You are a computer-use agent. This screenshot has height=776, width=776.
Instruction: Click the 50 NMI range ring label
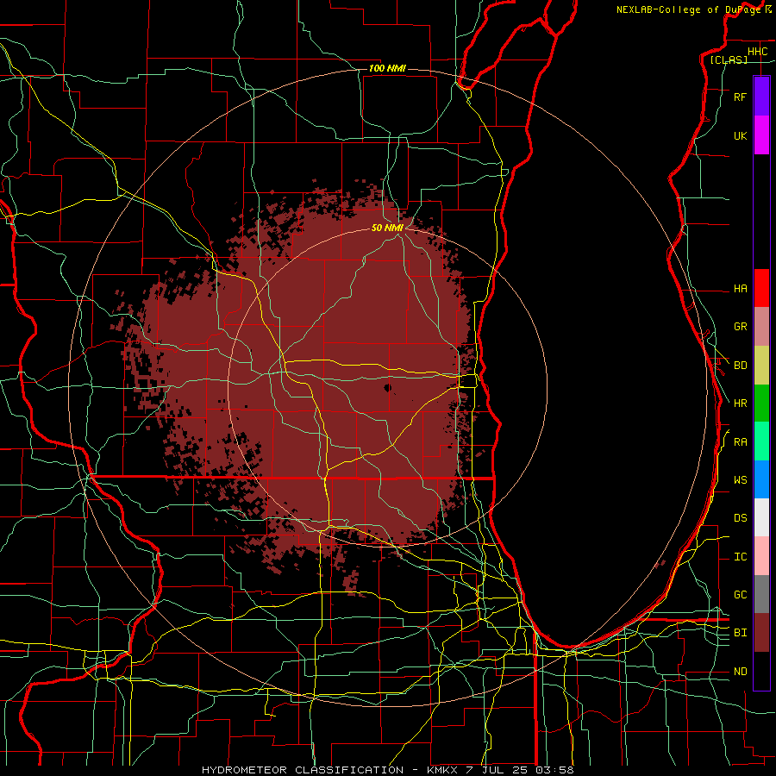(x=387, y=228)
